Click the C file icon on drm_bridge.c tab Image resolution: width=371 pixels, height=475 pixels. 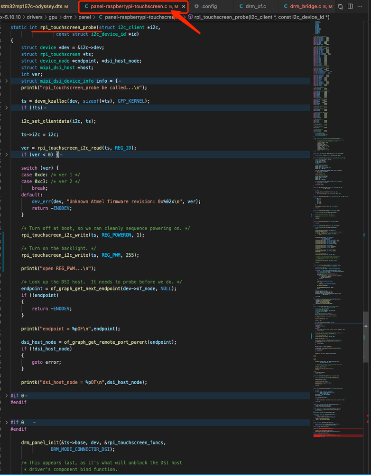(286, 6)
